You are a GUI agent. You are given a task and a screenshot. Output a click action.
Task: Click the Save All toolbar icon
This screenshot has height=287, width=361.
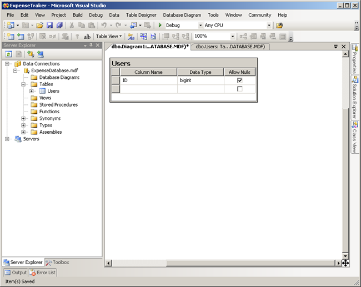tap(59, 26)
